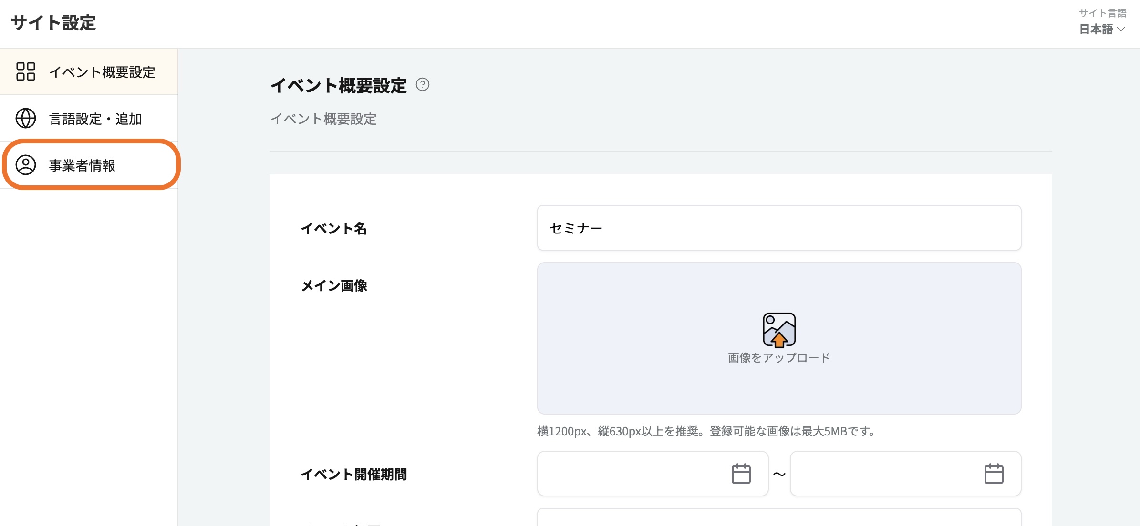Click the image upload icon

(779, 329)
